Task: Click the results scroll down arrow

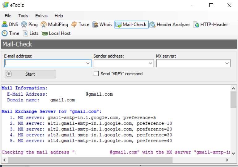Action: [x=233, y=153]
